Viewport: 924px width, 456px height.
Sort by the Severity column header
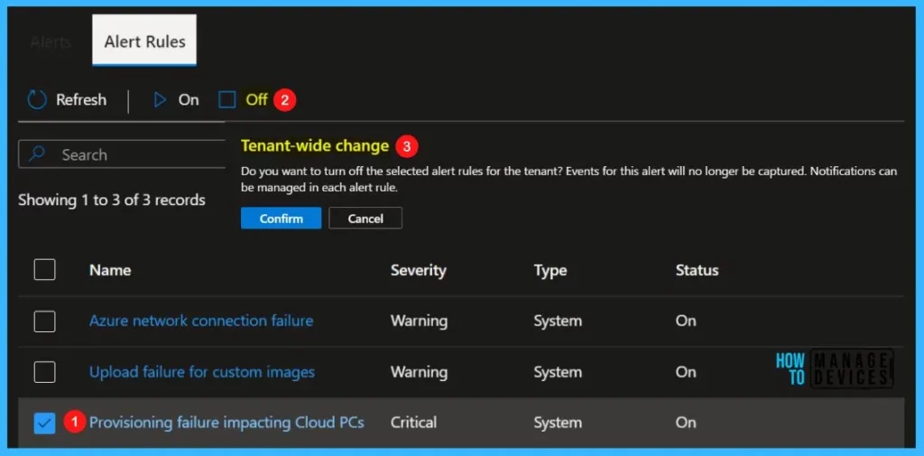(419, 270)
